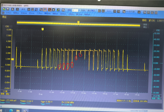The image size is (164, 112).
Task: Click the application icon left of 文件 menu
Action: [3, 13]
